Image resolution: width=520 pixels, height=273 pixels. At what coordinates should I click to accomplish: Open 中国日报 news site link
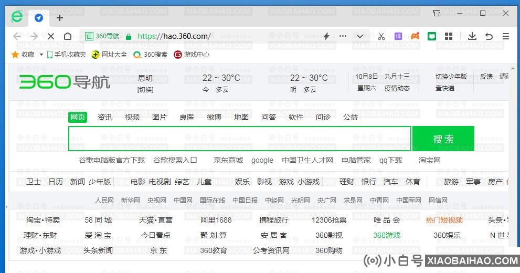(x=245, y=201)
